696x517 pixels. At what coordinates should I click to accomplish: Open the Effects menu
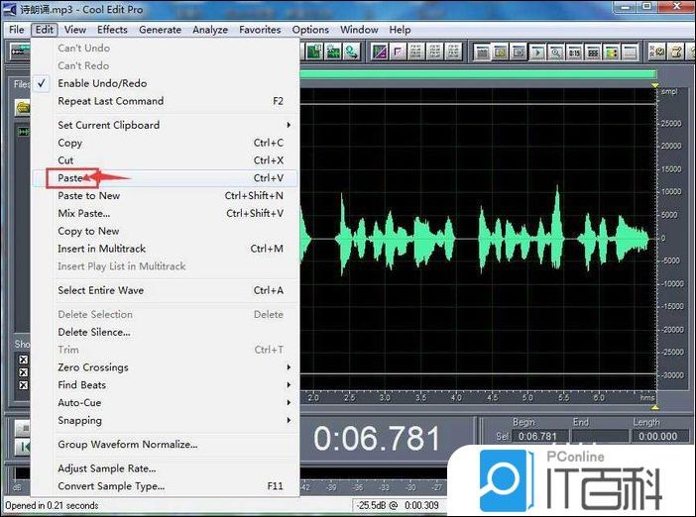112,30
